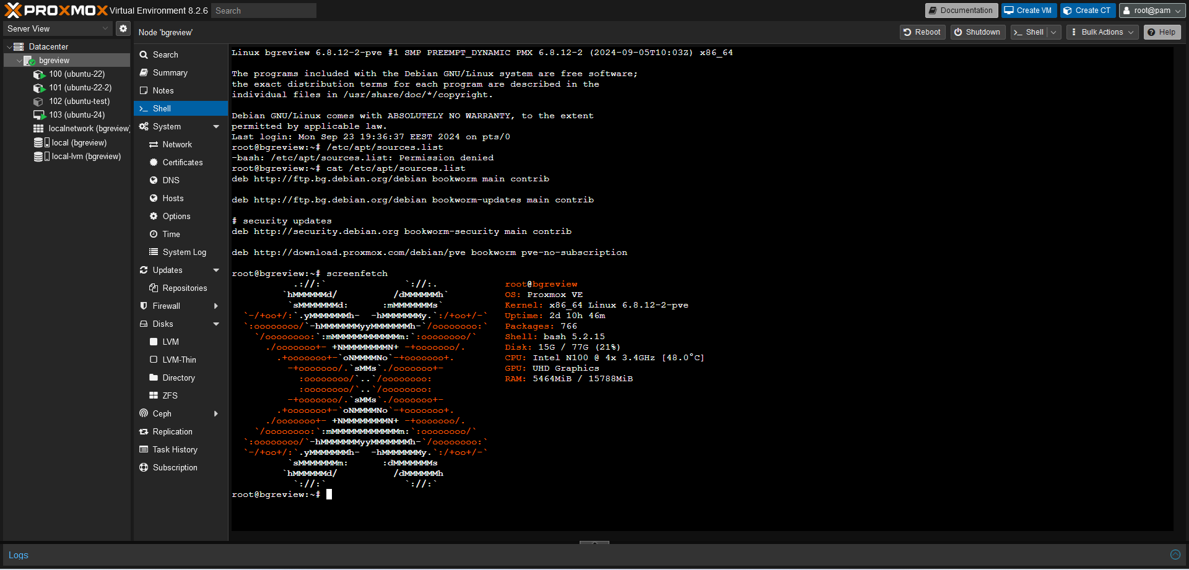Screen dimensions: 1189x570
Task: Open the System Log
Action: click(181, 252)
